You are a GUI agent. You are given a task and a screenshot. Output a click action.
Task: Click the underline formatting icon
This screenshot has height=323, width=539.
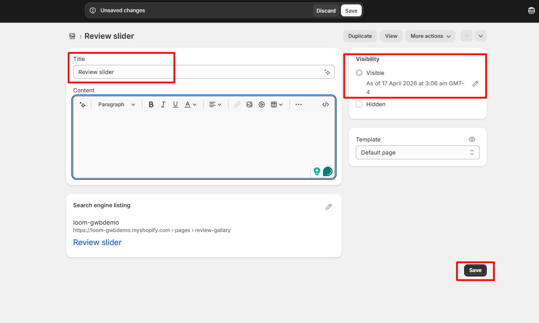(x=175, y=104)
